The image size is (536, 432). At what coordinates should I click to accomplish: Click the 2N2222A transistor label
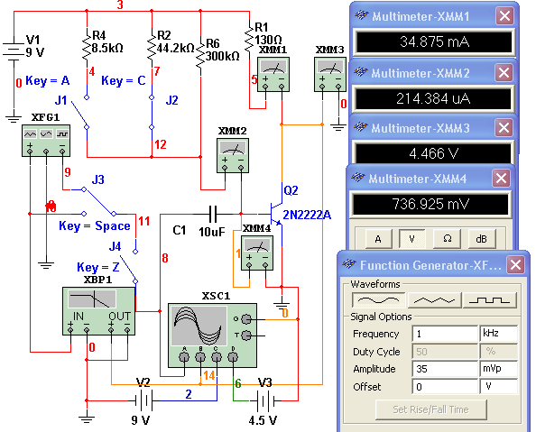click(x=307, y=215)
